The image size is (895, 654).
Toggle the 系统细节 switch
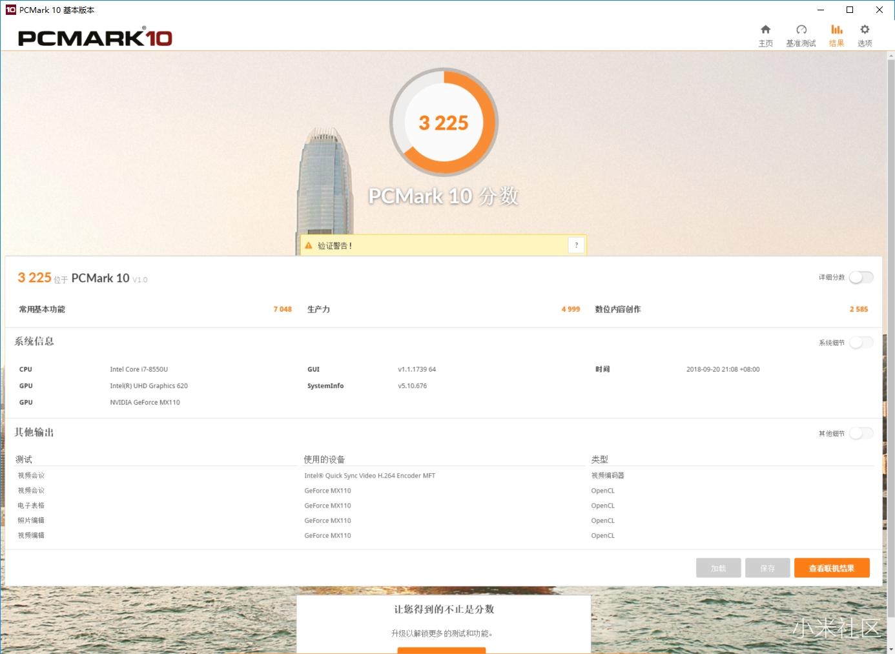pyautogui.click(x=861, y=342)
